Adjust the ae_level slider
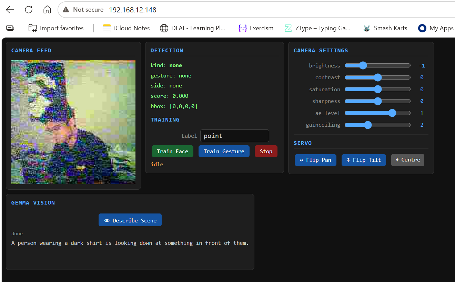Viewport: 455px width, 282px height. click(377, 113)
